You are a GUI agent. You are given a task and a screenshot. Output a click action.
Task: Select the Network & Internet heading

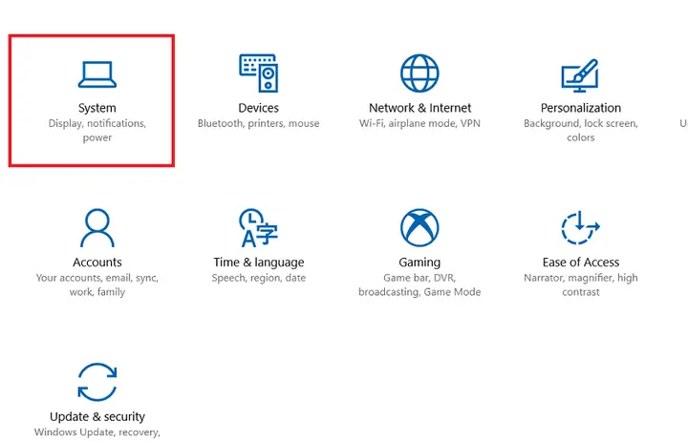coord(419,108)
